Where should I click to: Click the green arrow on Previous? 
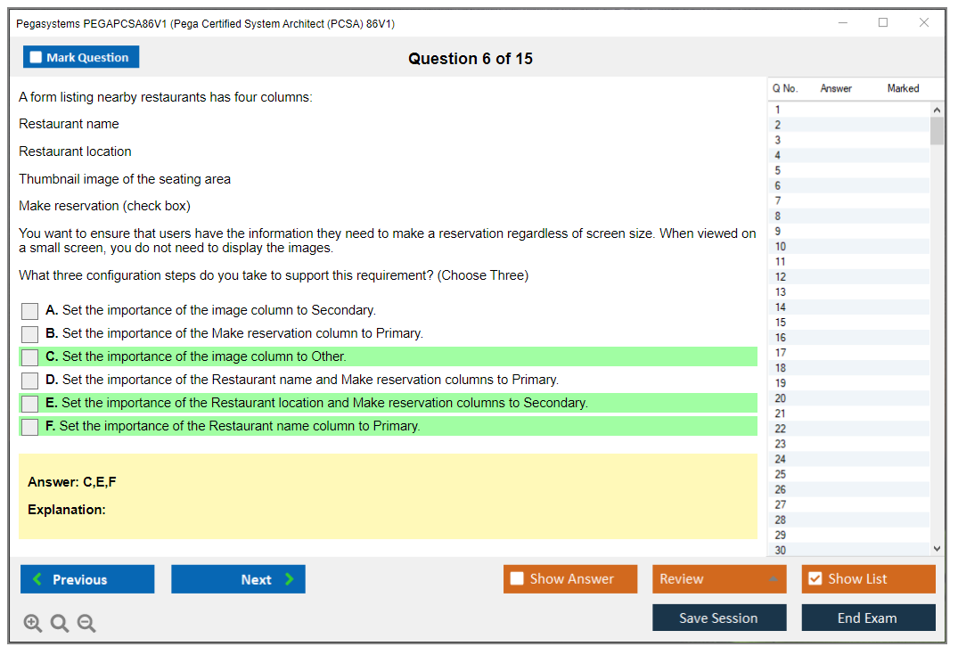tap(37, 579)
